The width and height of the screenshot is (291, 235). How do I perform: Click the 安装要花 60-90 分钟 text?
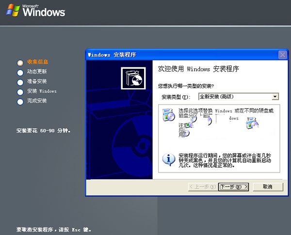click(x=44, y=131)
